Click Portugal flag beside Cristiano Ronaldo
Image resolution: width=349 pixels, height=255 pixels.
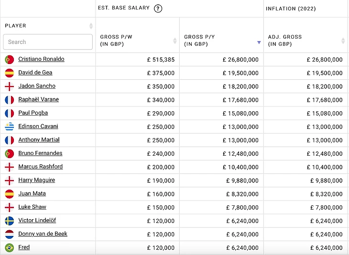pos(9,60)
